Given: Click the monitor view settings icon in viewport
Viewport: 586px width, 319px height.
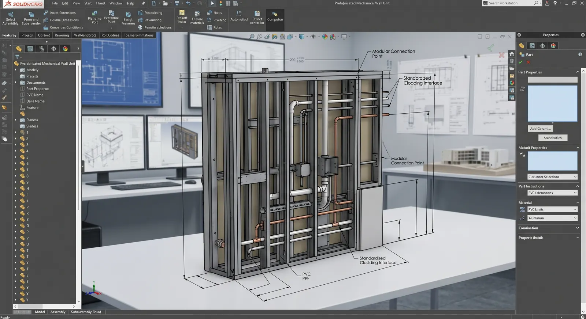Looking at the screenshot, I should pos(344,37).
